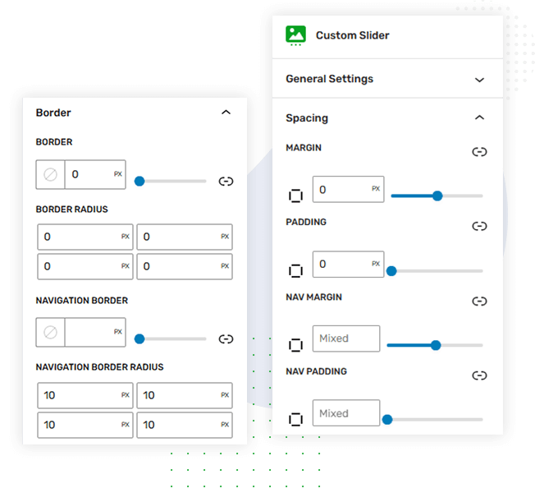Open the Border style swatch
Image resolution: width=535 pixels, height=488 pixels.
50,175
